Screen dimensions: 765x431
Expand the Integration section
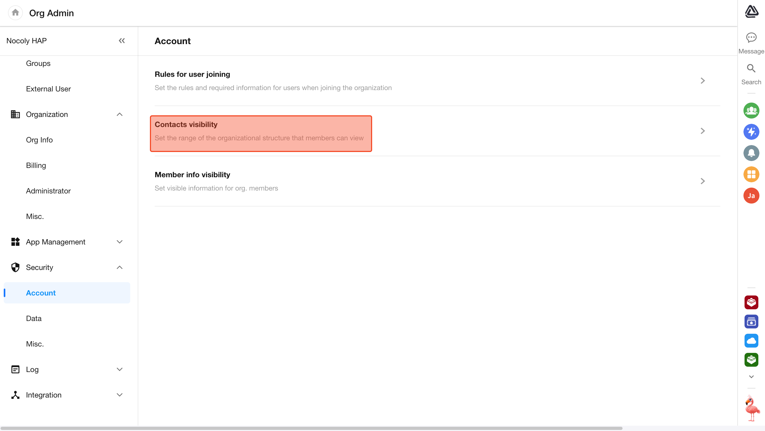119,395
